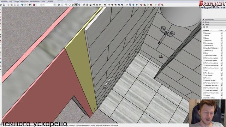Open the Окно menu
This screenshot has height=127, width=226.
tap(43, 1)
